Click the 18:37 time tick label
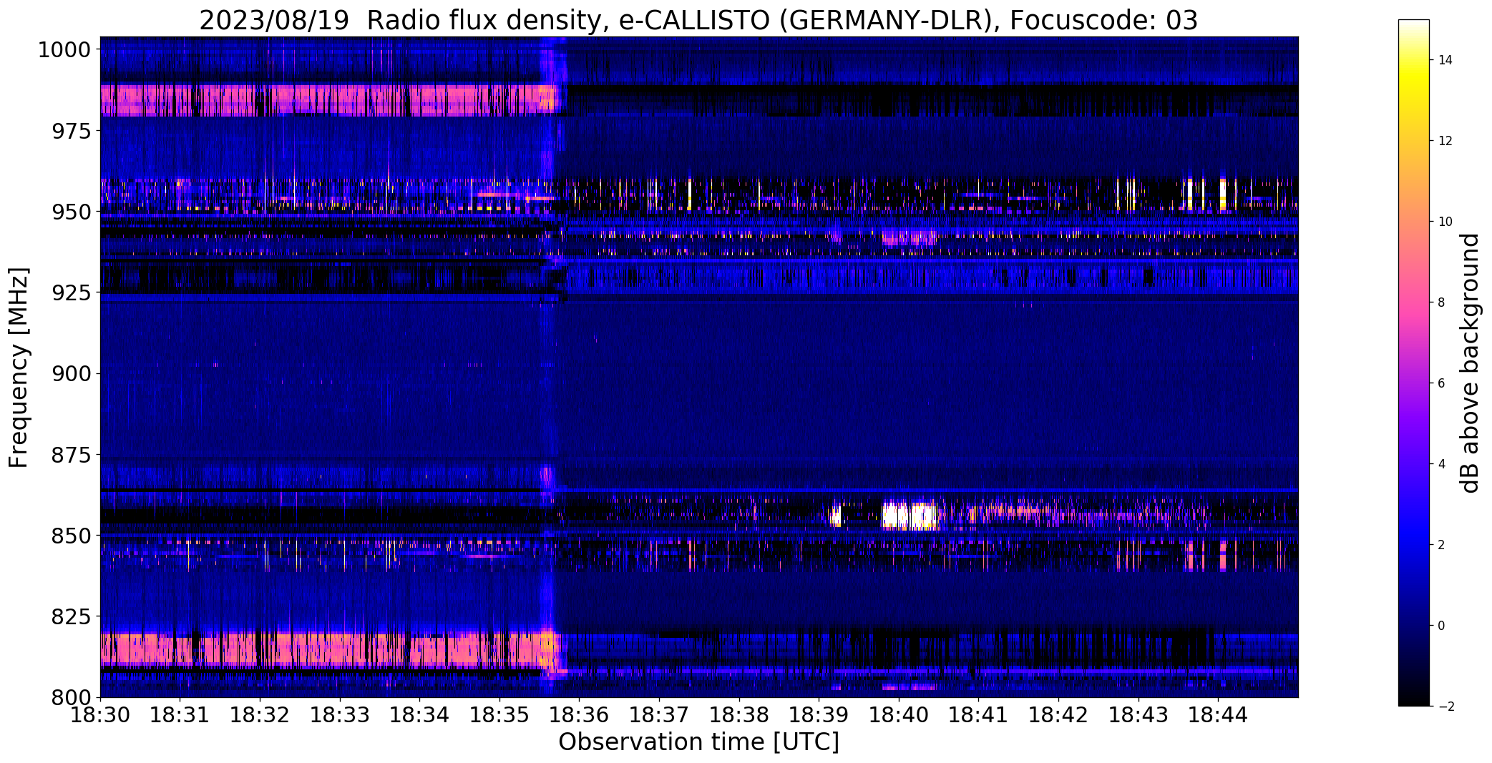 pos(659,715)
